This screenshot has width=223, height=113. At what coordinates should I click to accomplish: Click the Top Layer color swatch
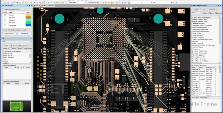(x=28, y=15)
